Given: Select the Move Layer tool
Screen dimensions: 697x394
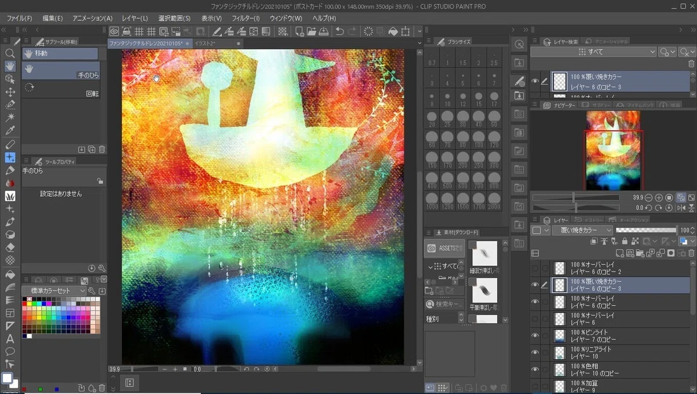Looking at the screenshot, I should [10, 92].
